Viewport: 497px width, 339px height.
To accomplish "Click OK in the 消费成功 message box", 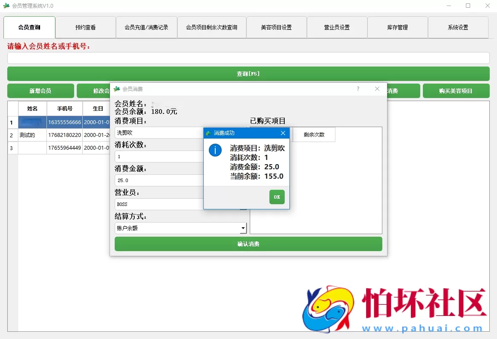I will pos(277,197).
